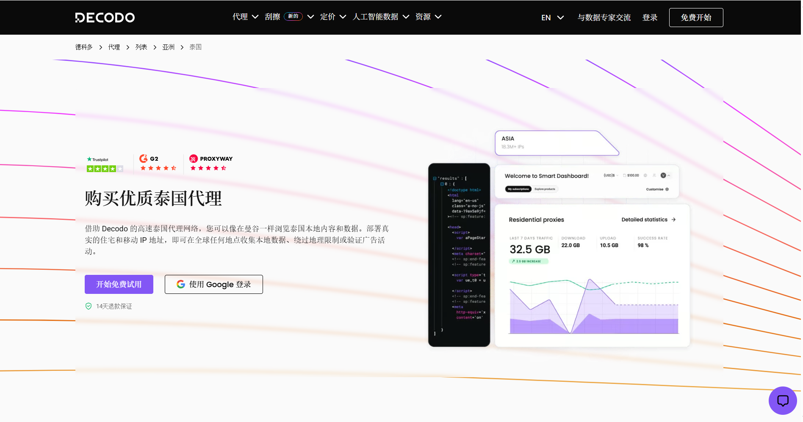Screen dimensions: 803x422
Task: Click the Residential proxies label
Action: (537, 220)
